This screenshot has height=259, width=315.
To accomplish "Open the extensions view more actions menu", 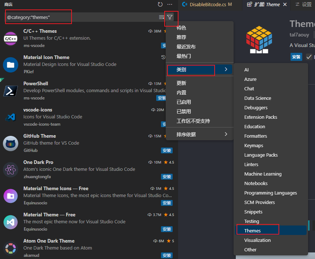I will pyautogui.click(x=170, y=4).
